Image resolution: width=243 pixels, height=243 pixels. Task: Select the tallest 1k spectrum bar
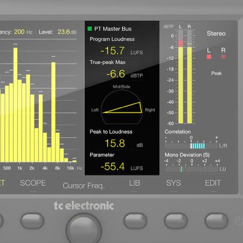pyautogui.click(x=16, y=105)
